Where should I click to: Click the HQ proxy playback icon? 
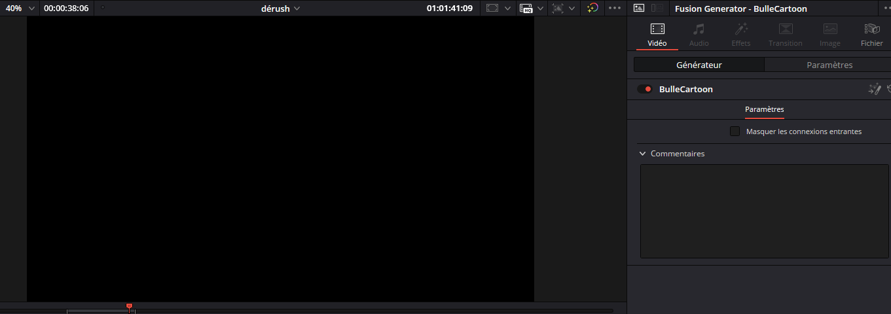click(x=526, y=9)
